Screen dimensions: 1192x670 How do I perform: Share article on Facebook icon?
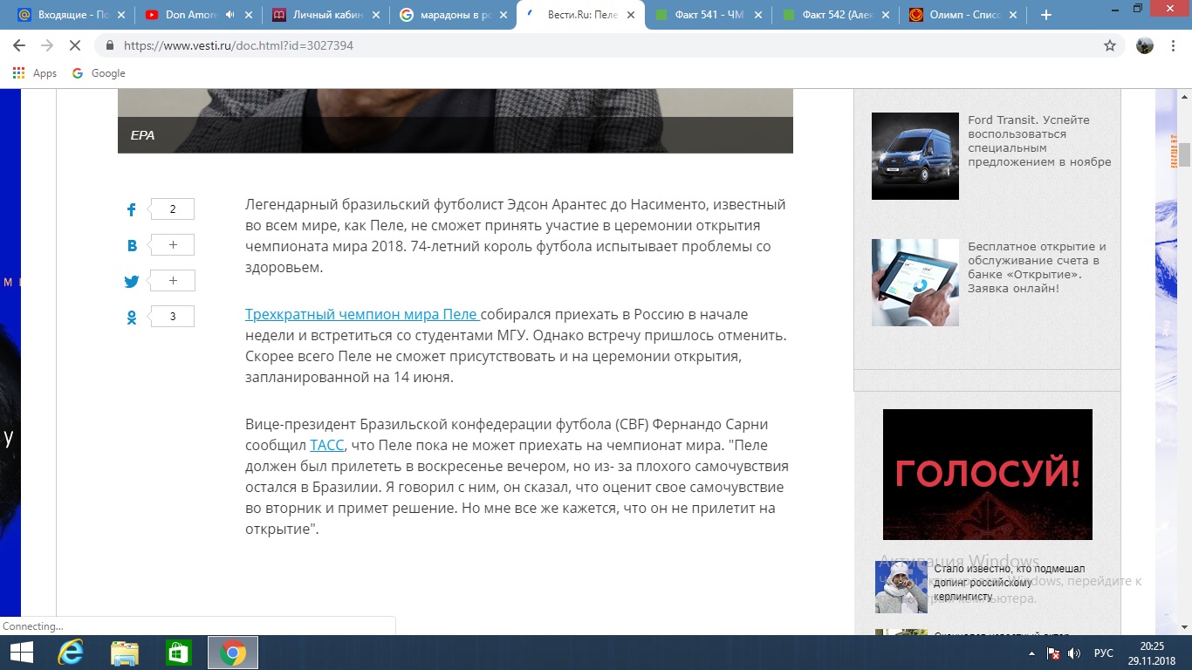pos(132,209)
